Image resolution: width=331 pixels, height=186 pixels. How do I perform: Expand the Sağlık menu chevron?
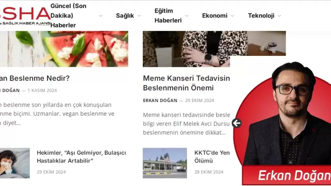(x=139, y=16)
